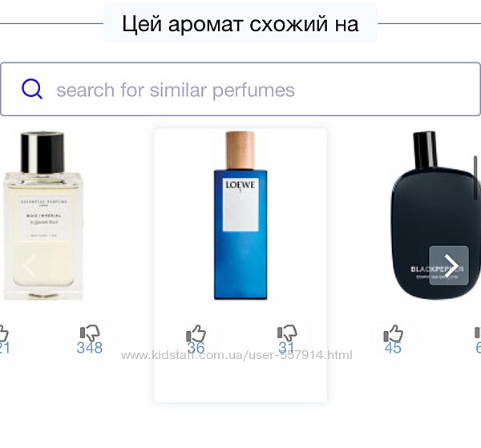Click the Цей аромат схожий на heading

click(x=240, y=23)
